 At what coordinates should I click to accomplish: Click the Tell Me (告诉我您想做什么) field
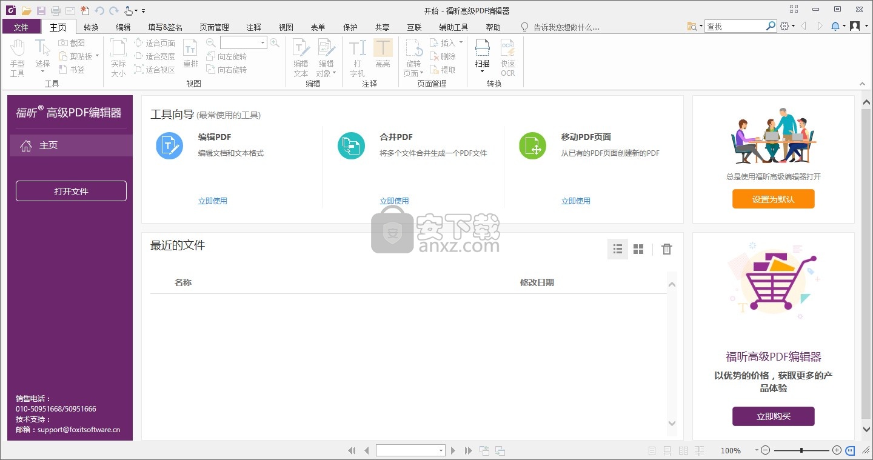click(x=560, y=27)
